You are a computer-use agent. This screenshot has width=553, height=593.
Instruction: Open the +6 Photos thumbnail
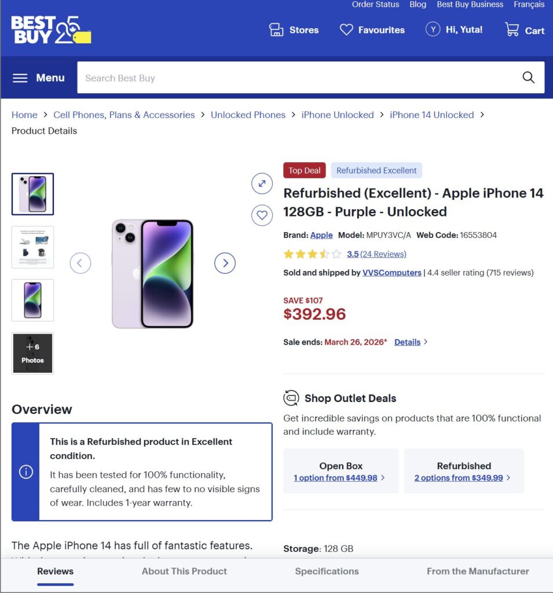pyautogui.click(x=32, y=353)
